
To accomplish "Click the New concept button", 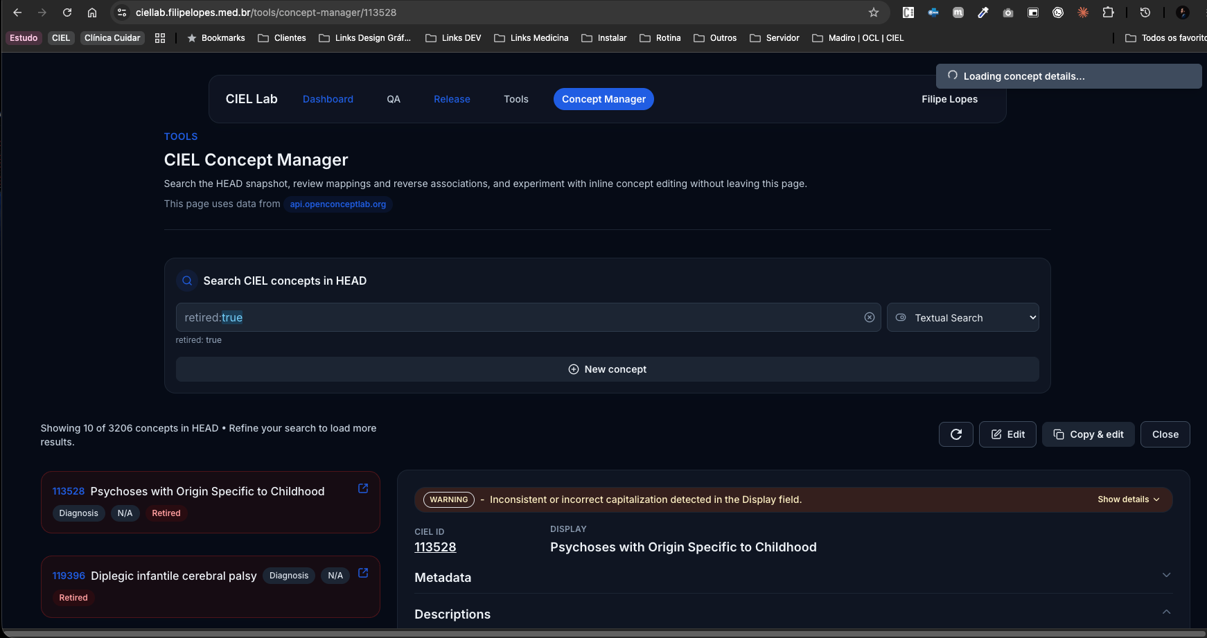I will tap(608, 369).
